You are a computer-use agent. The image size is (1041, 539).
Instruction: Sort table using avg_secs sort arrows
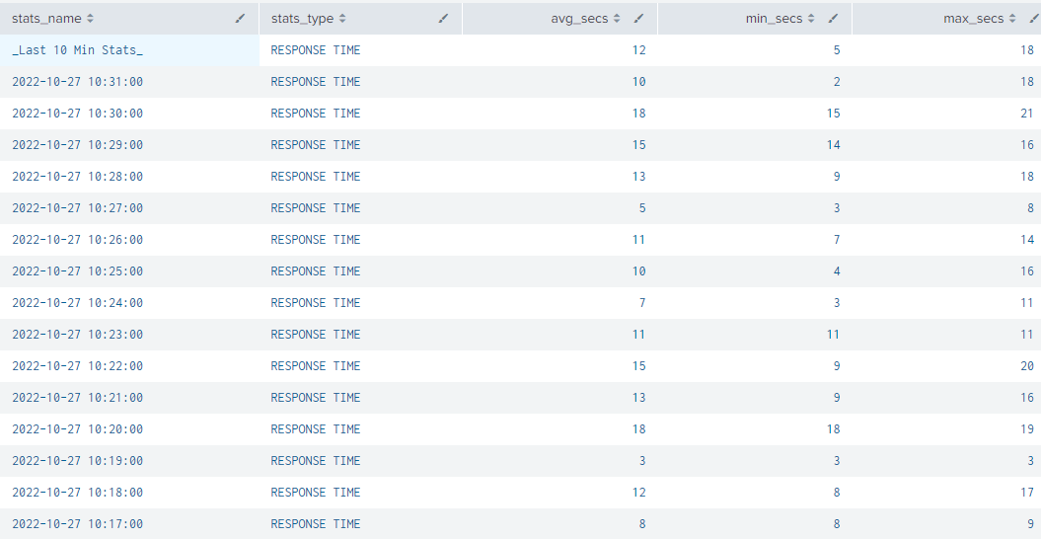coord(617,19)
